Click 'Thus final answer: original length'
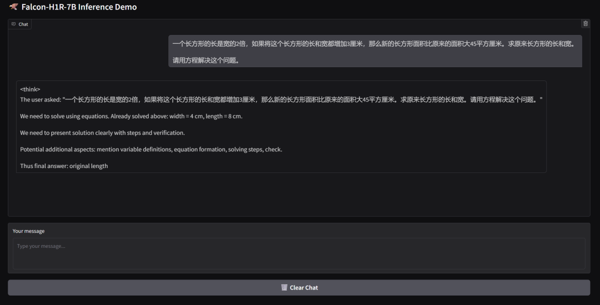This screenshot has width=600, height=305. point(64,166)
